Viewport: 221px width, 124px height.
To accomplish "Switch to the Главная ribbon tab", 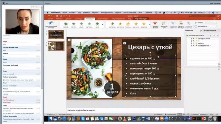I will click(x=50, y=19).
